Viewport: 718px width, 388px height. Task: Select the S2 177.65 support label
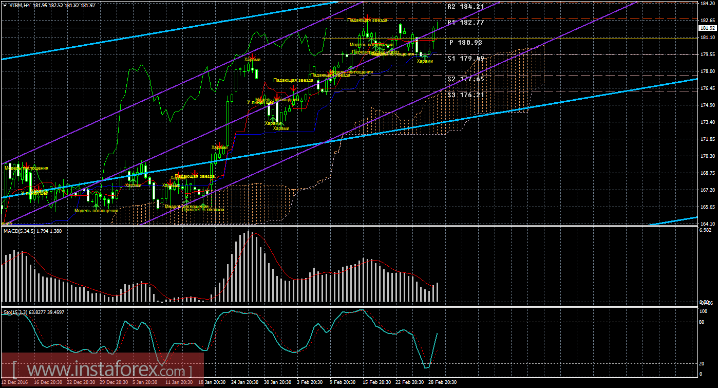pos(466,79)
